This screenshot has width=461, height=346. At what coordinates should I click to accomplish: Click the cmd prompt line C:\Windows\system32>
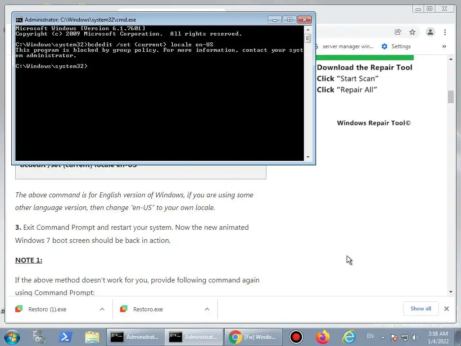coord(51,66)
